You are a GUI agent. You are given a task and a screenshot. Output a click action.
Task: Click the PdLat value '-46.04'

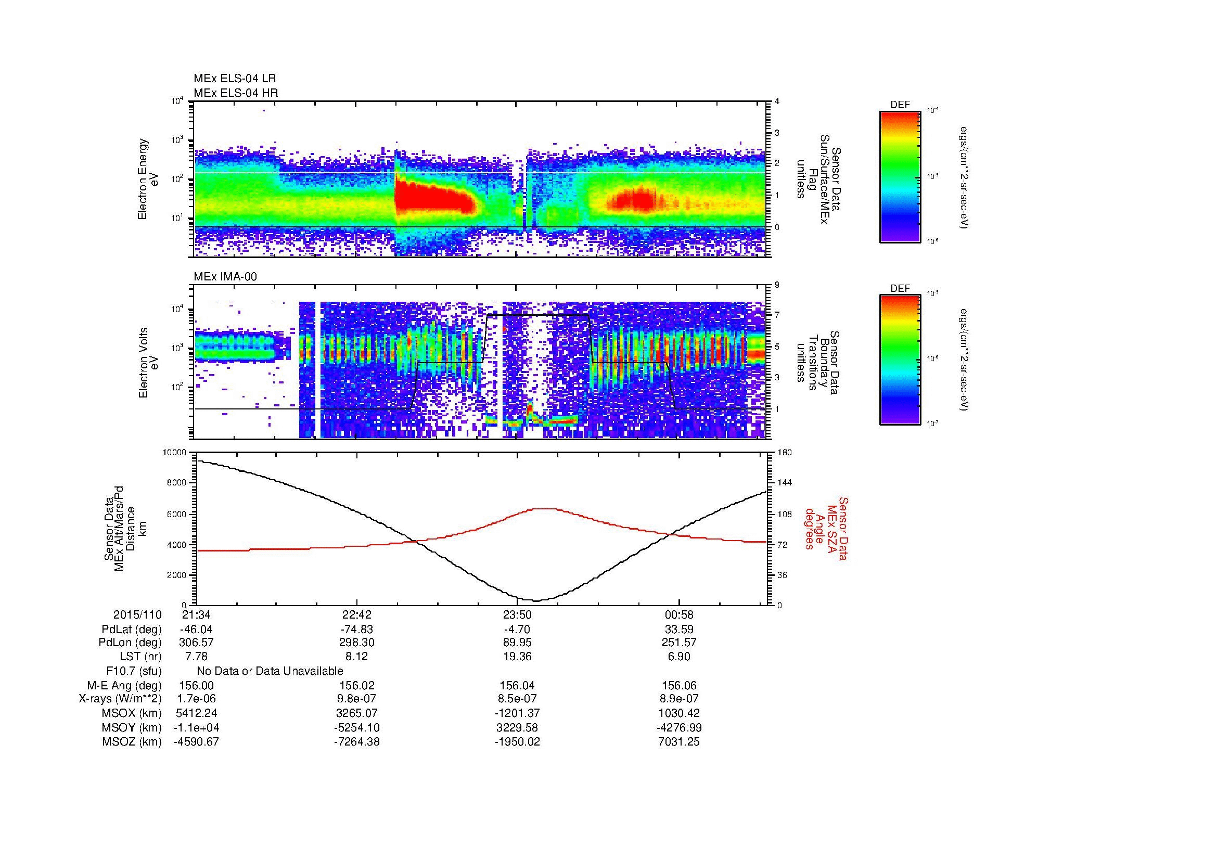coord(197,630)
